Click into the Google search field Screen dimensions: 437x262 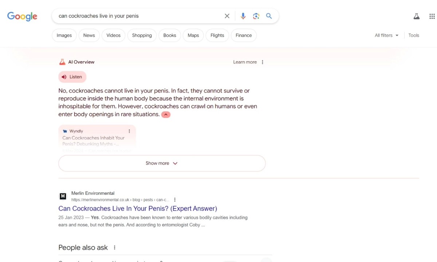pyautogui.click(x=138, y=16)
